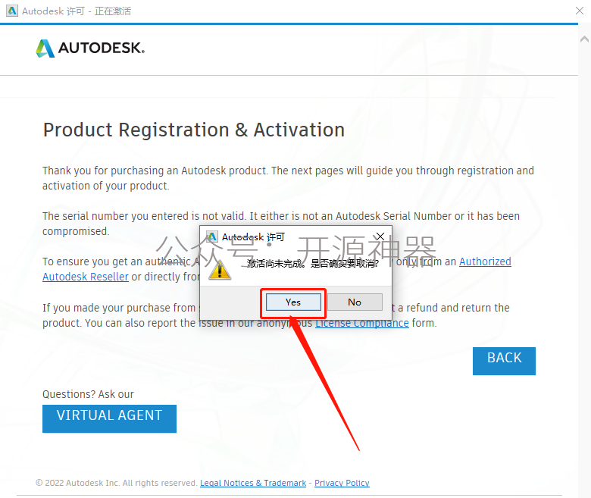Open the Authorized link
Screen dimensions: 591x498
point(485,262)
